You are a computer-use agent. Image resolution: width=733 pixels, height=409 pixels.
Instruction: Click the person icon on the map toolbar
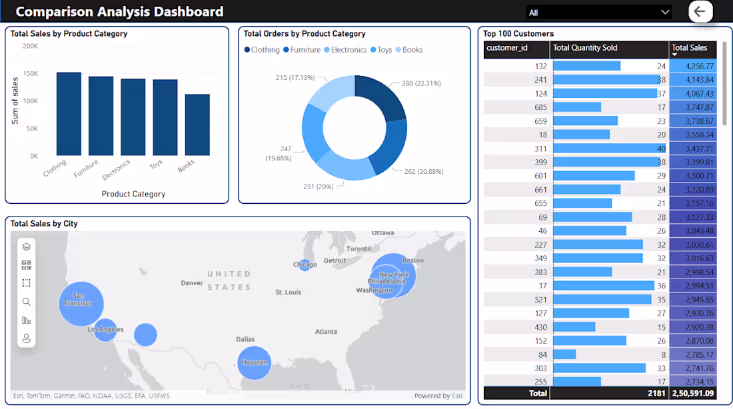click(x=27, y=338)
